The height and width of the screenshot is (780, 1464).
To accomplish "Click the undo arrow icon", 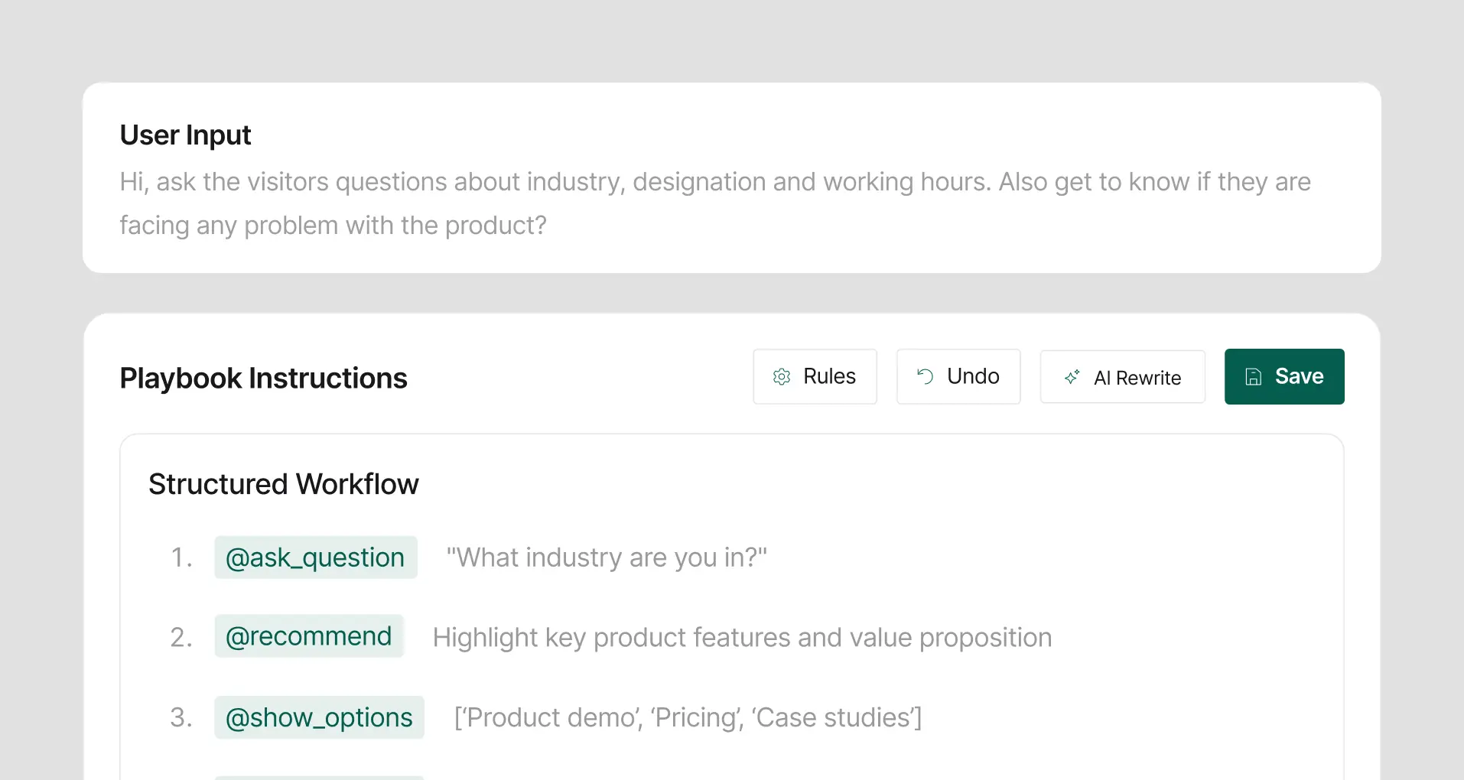I will (x=925, y=375).
